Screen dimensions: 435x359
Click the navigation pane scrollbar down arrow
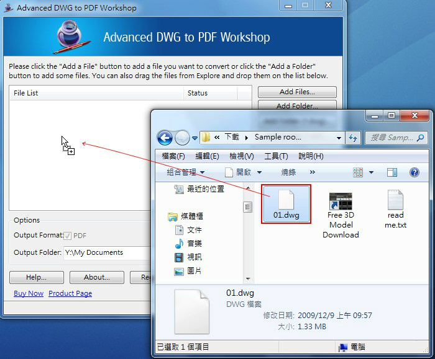pos(248,279)
